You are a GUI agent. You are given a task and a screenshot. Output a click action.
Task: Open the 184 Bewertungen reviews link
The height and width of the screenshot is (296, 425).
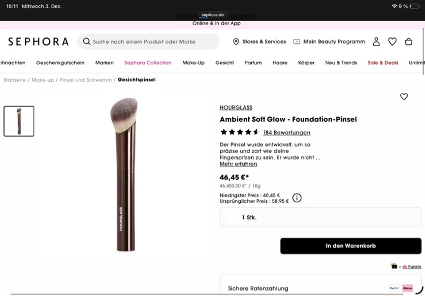click(287, 133)
